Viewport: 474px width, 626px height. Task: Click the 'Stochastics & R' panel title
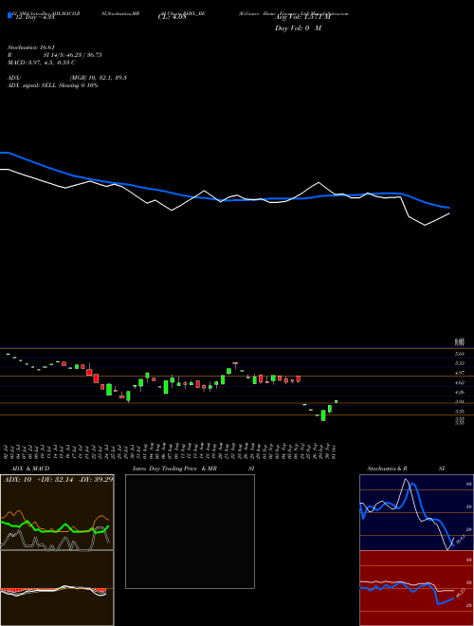pyautogui.click(x=387, y=469)
